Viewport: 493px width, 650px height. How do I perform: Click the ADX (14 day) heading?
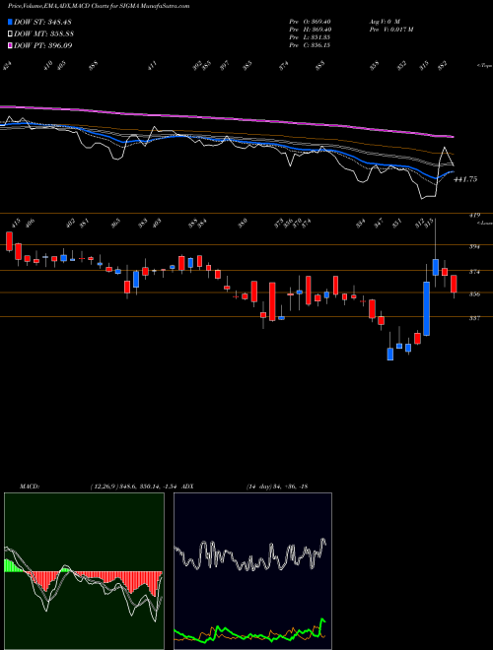pyautogui.click(x=245, y=487)
